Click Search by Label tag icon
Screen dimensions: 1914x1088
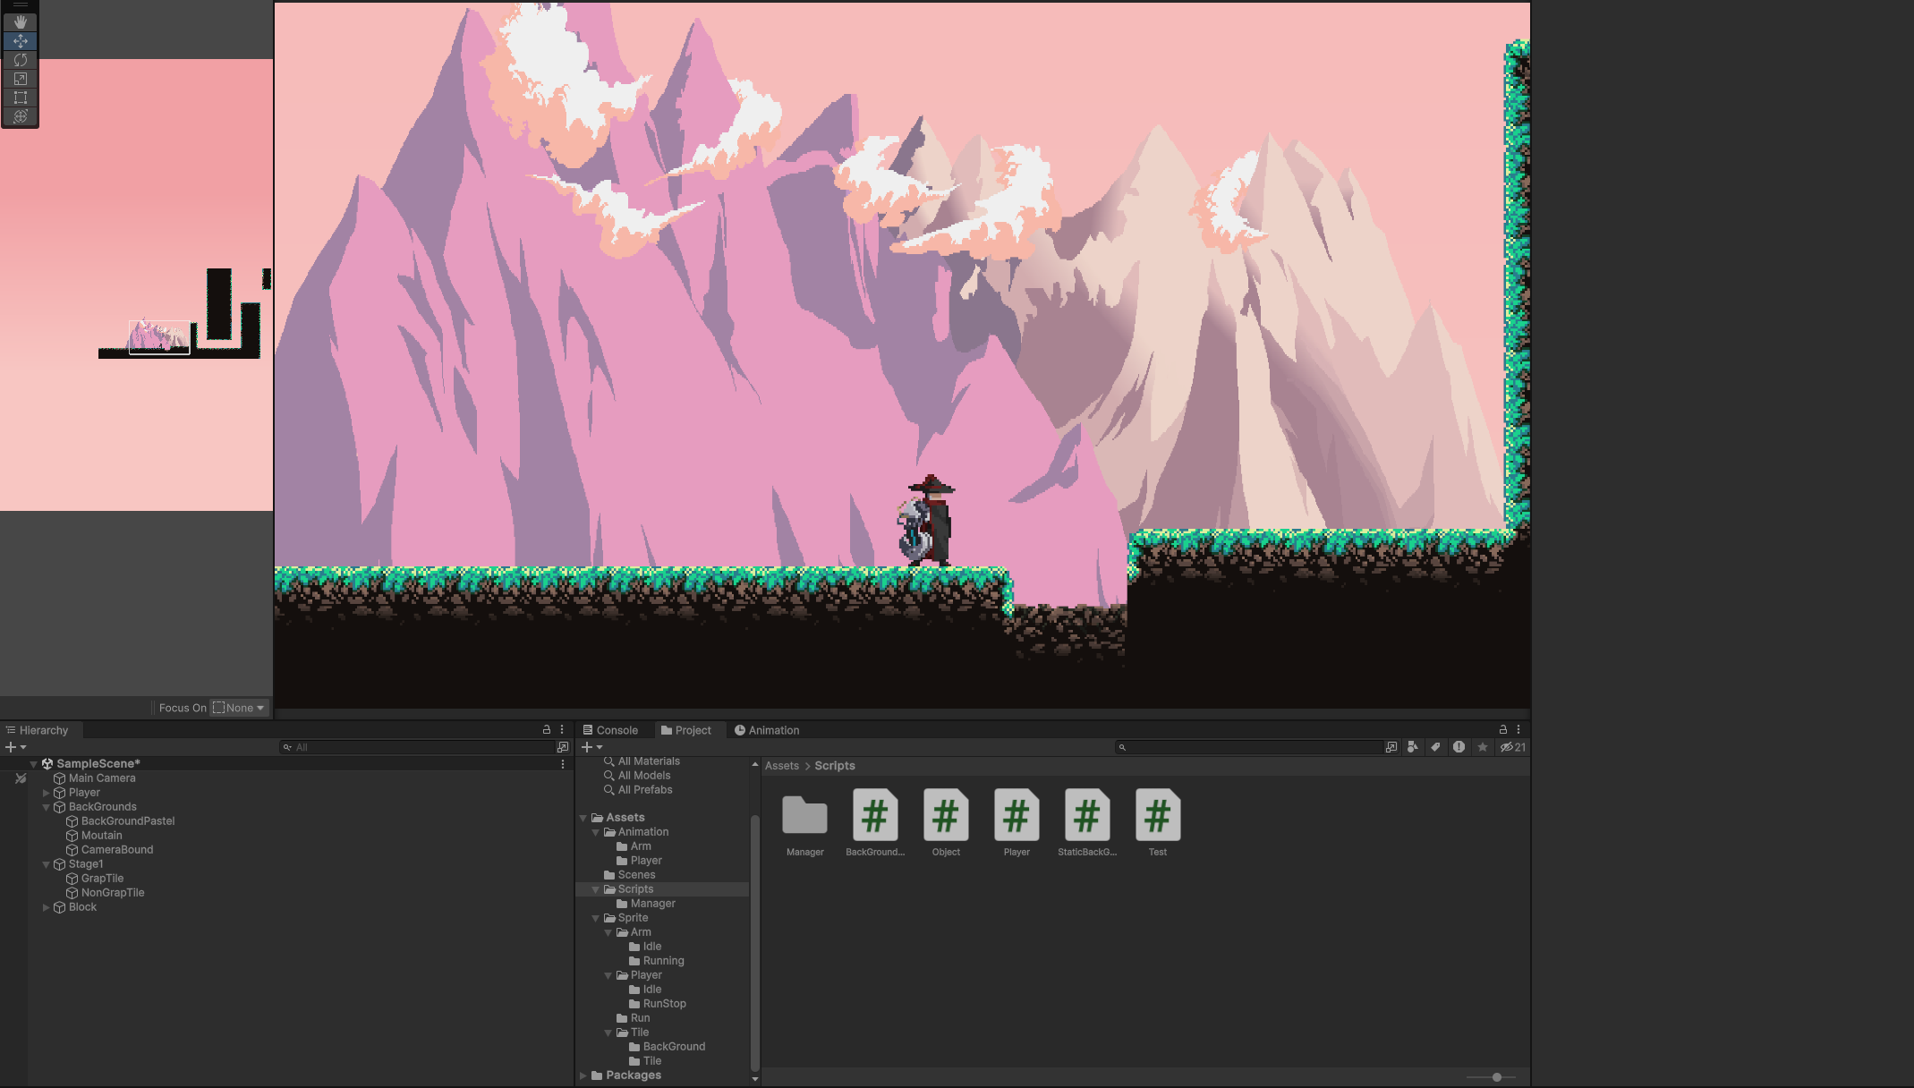click(1435, 747)
